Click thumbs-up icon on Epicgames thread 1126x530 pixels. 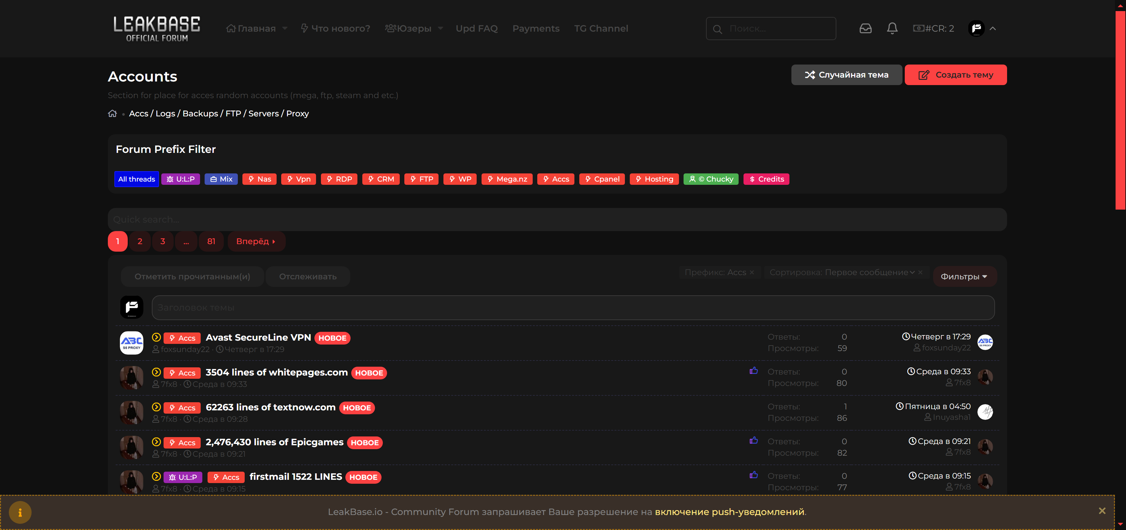point(753,440)
